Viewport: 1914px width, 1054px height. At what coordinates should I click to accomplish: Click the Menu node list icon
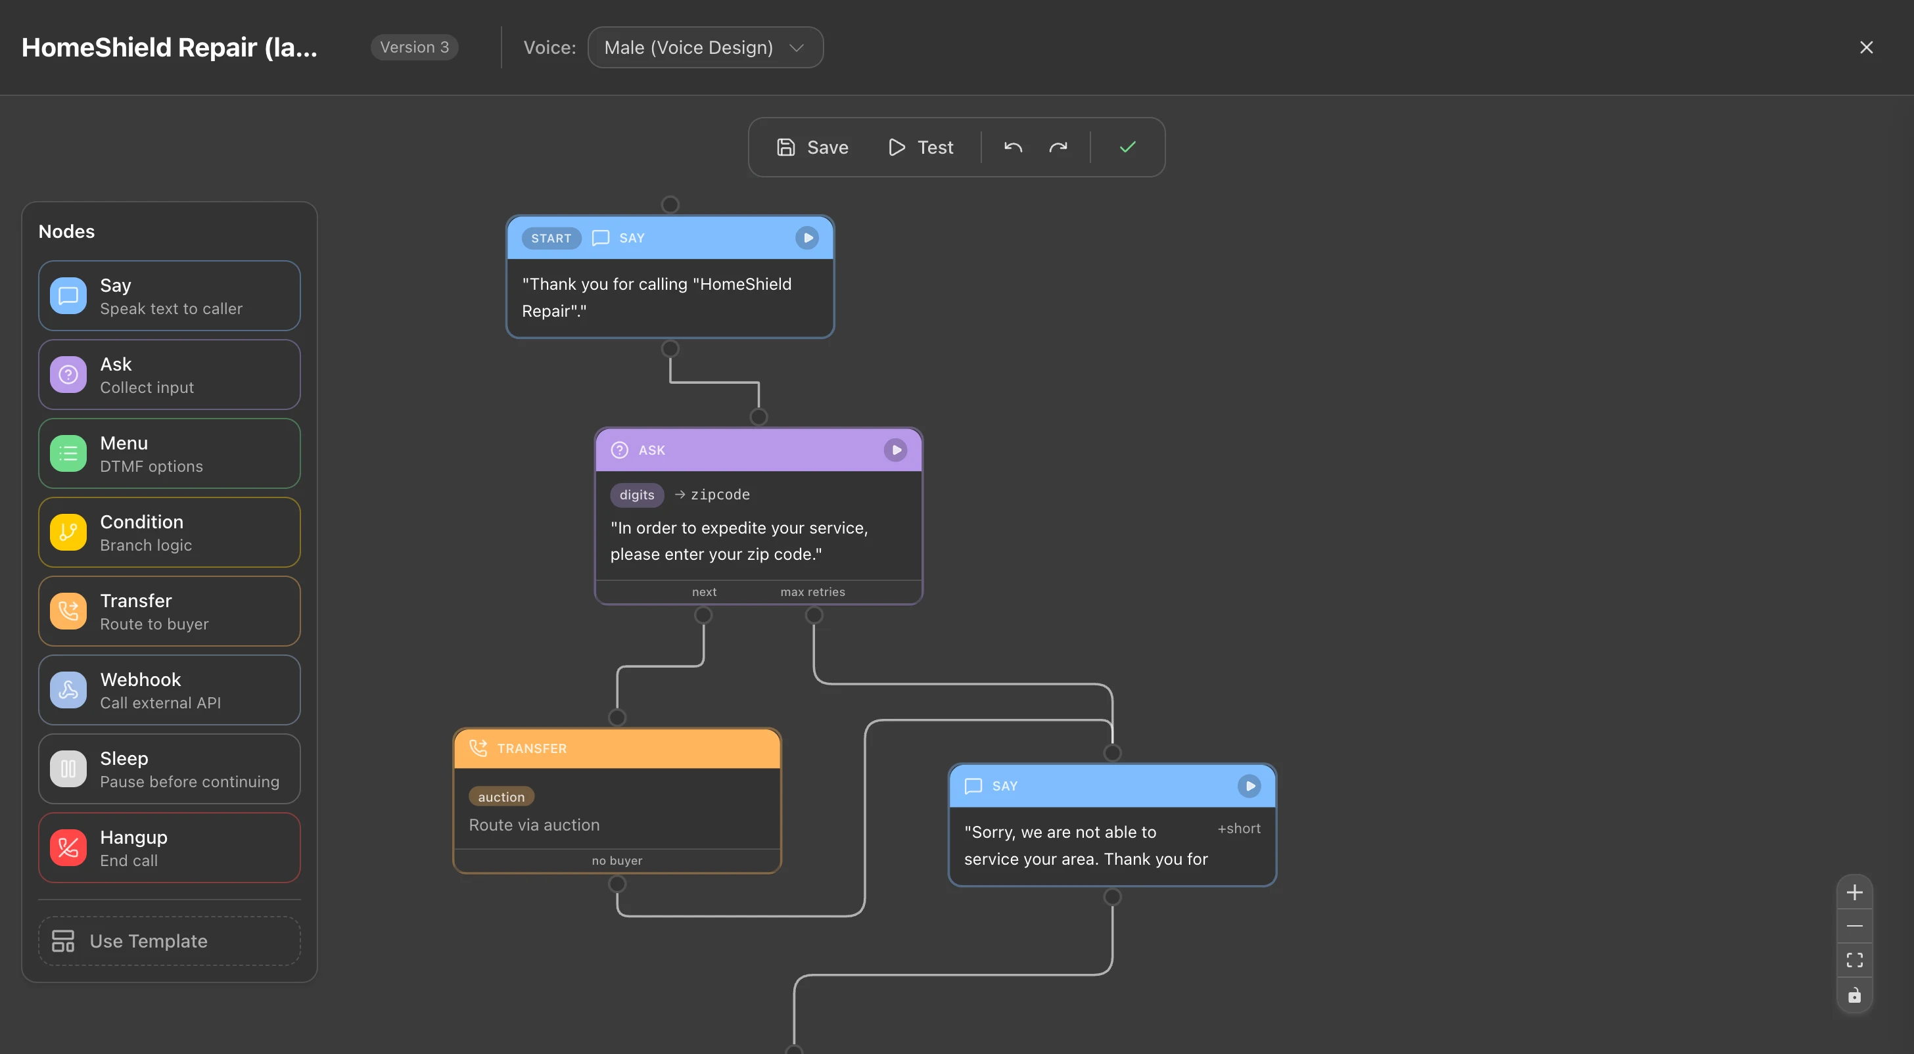68,453
